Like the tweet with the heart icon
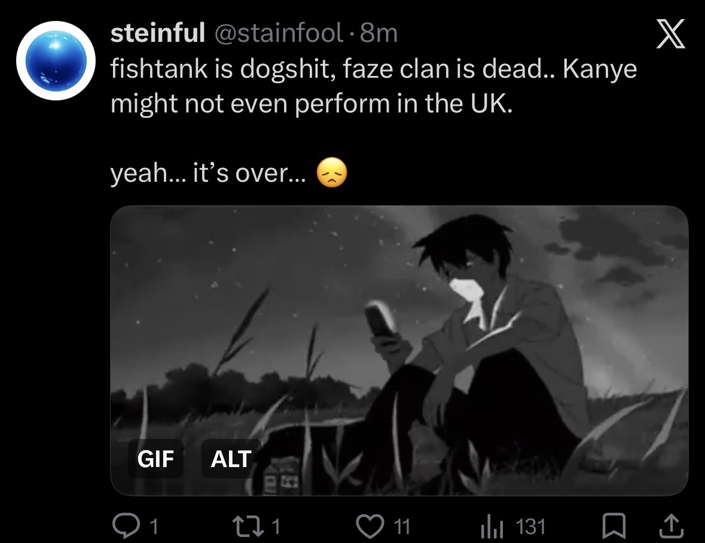The width and height of the screenshot is (705, 543). point(370,526)
